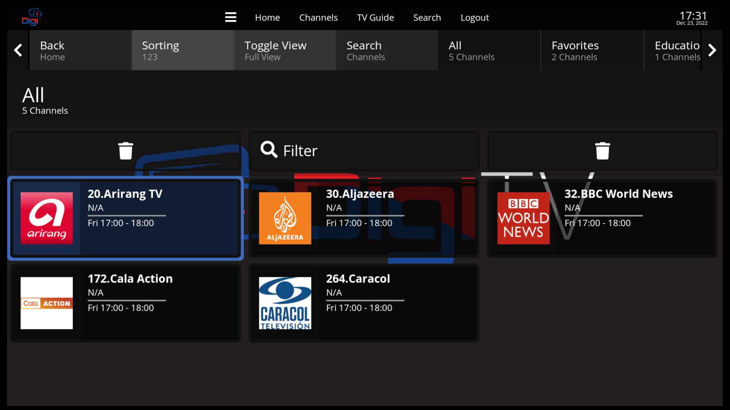Open the 20.Arirang TV channel
The height and width of the screenshot is (410, 730).
tap(125, 218)
